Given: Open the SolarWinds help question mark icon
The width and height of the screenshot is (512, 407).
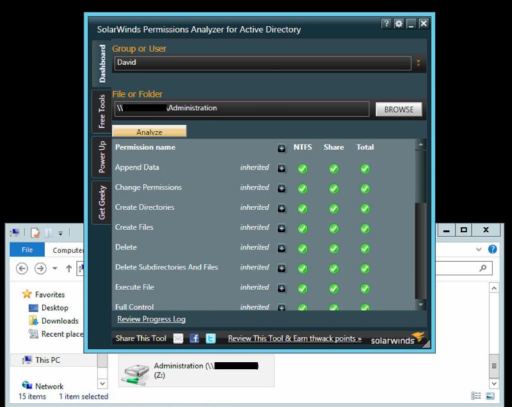Looking at the screenshot, I should point(386,24).
